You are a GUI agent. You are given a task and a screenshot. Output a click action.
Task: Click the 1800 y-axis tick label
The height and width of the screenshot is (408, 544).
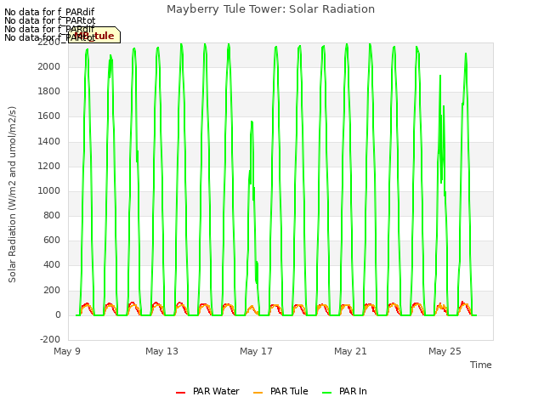[x=49, y=92]
